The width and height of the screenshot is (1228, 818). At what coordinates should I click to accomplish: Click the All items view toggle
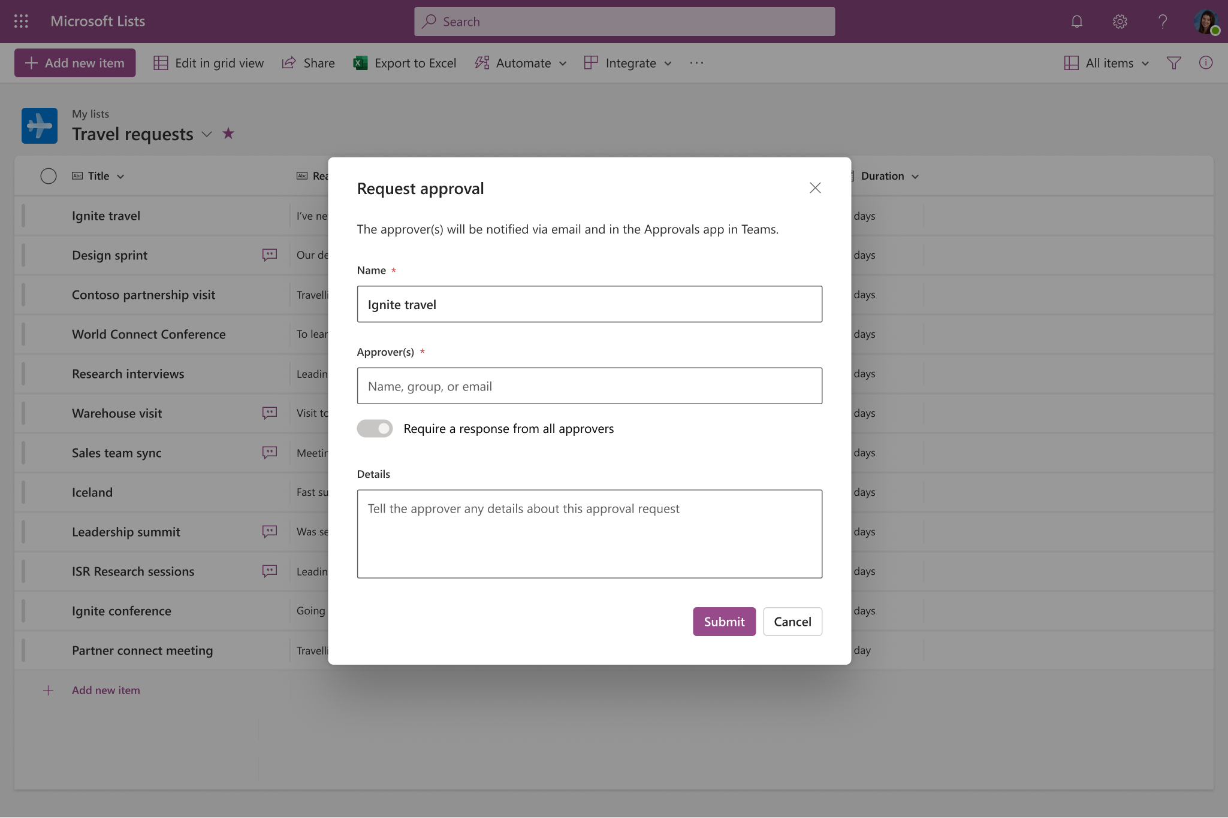(x=1106, y=62)
